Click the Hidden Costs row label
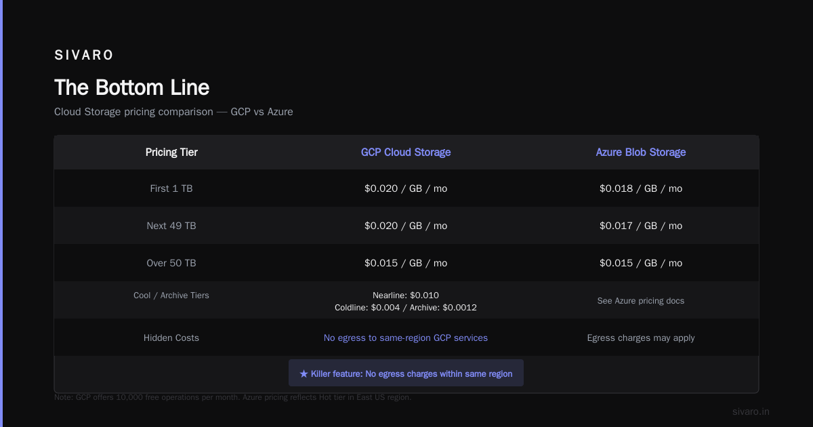 pos(171,338)
